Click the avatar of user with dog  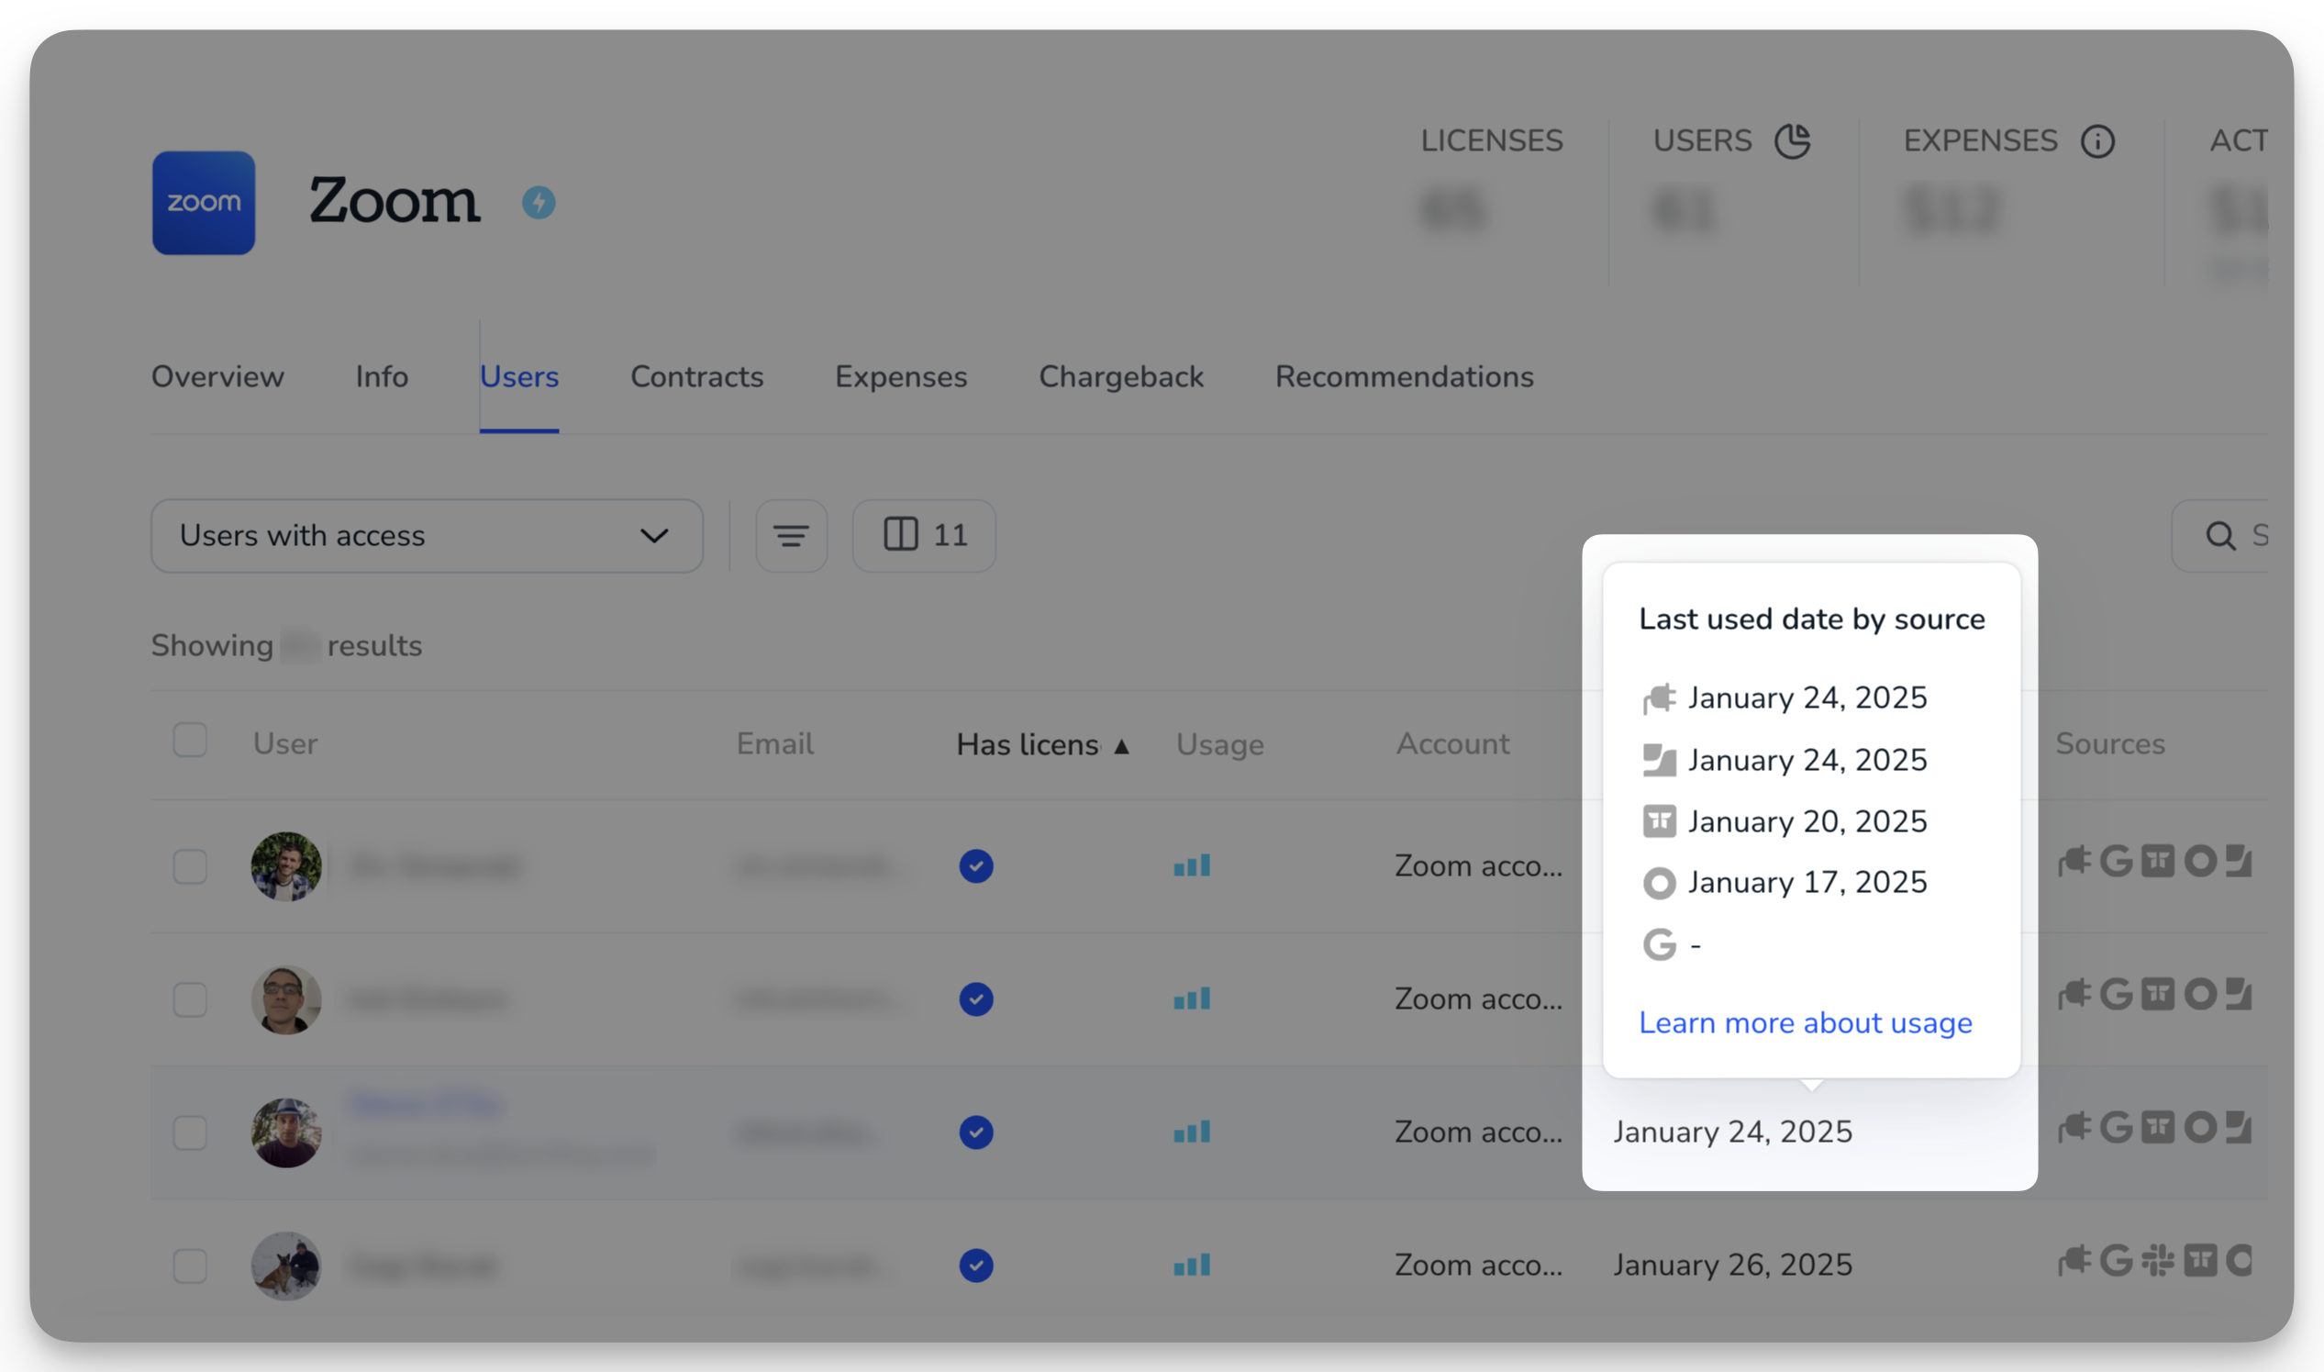tap(286, 1266)
